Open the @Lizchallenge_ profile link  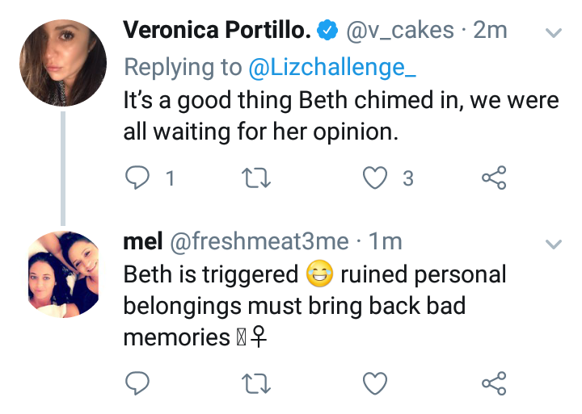click(x=332, y=68)
